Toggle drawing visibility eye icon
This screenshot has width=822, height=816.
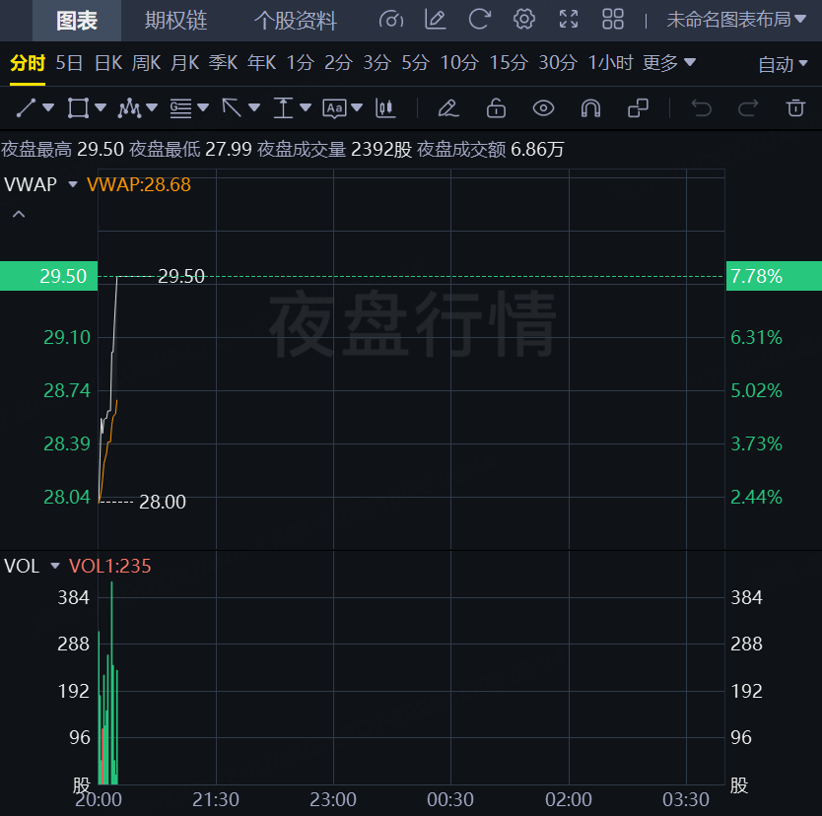[x=543, y=107]
